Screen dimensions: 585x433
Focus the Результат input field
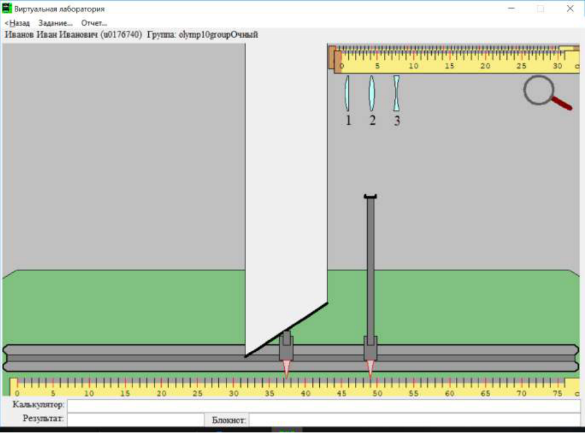pyautogui.click(x=136, y=419)
